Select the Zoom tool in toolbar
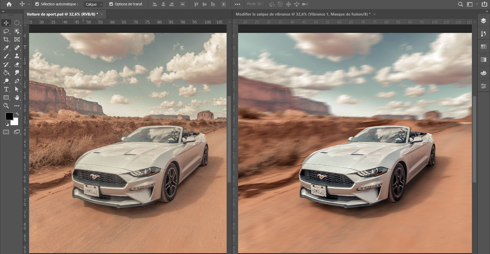The width and height of the screenshot is (490, 254). coord(6,106)
